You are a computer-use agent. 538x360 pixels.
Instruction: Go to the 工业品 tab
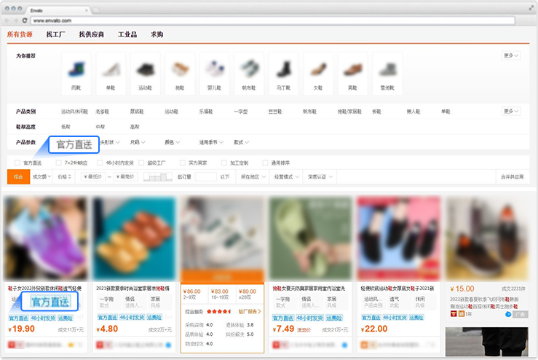[127, 34]
